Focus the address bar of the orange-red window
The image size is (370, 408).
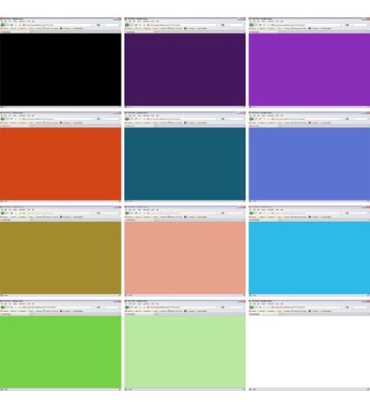(58, 119)
